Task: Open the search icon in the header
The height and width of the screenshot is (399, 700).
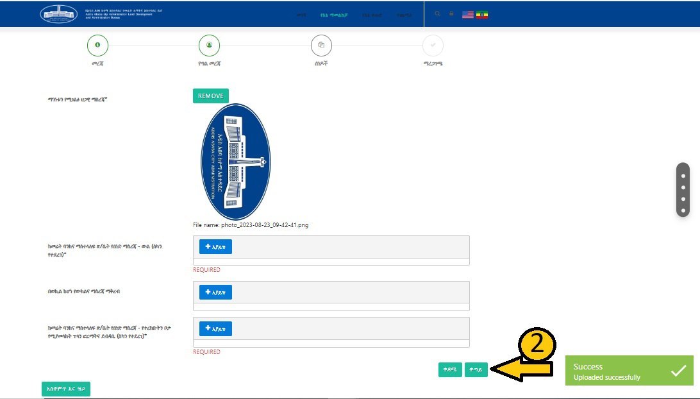Action: point(437,14)
